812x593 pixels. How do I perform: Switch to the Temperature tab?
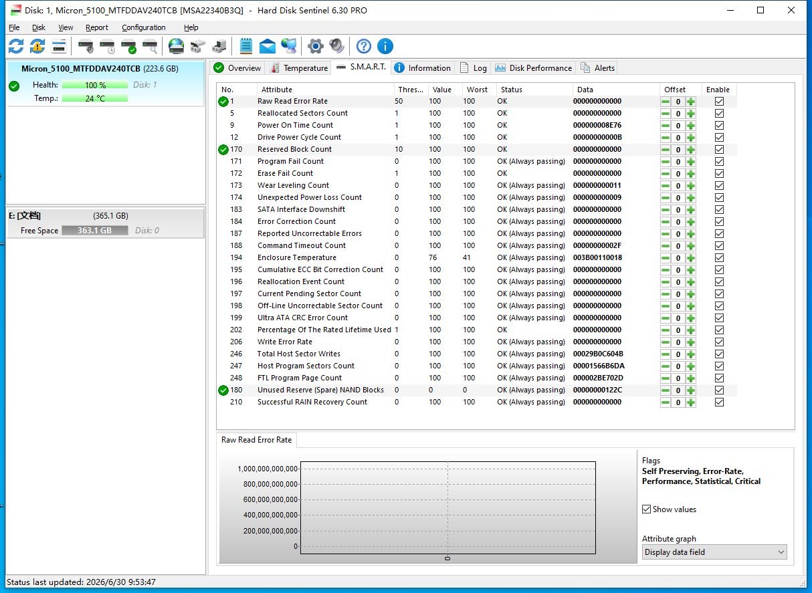pos(299,68)
